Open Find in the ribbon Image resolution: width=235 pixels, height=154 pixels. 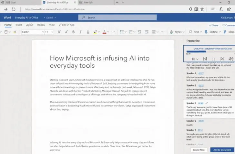tap(195, 32)
